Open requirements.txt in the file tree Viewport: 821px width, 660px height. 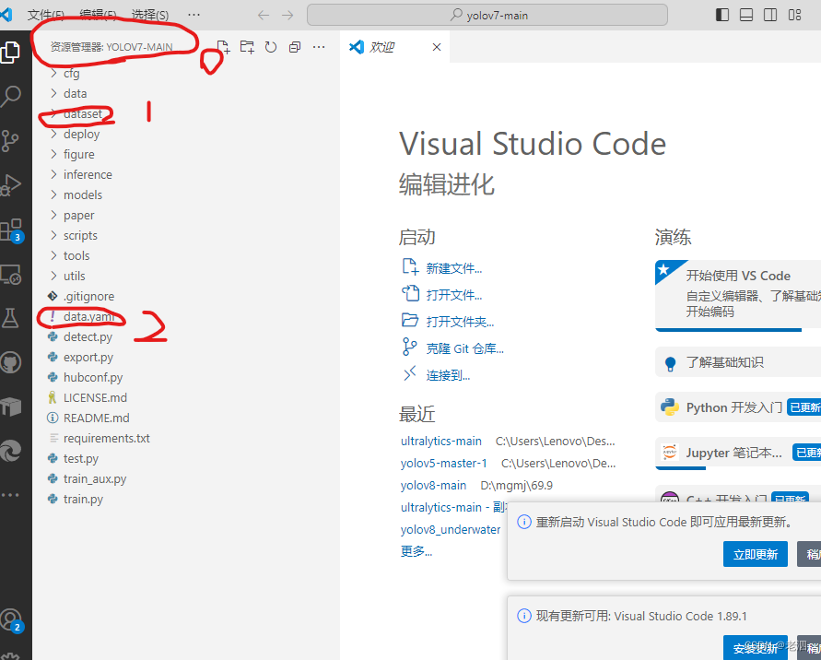(186, 438)
